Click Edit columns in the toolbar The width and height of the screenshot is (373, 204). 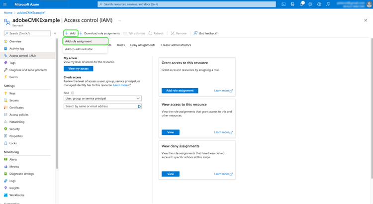coord(134,33)
